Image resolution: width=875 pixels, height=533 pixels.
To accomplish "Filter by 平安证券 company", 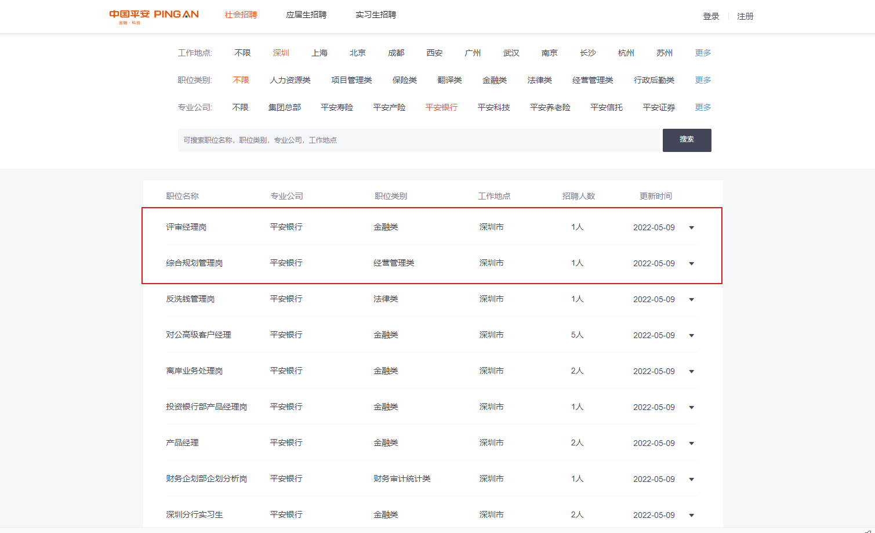I will (x=659, y=107).
